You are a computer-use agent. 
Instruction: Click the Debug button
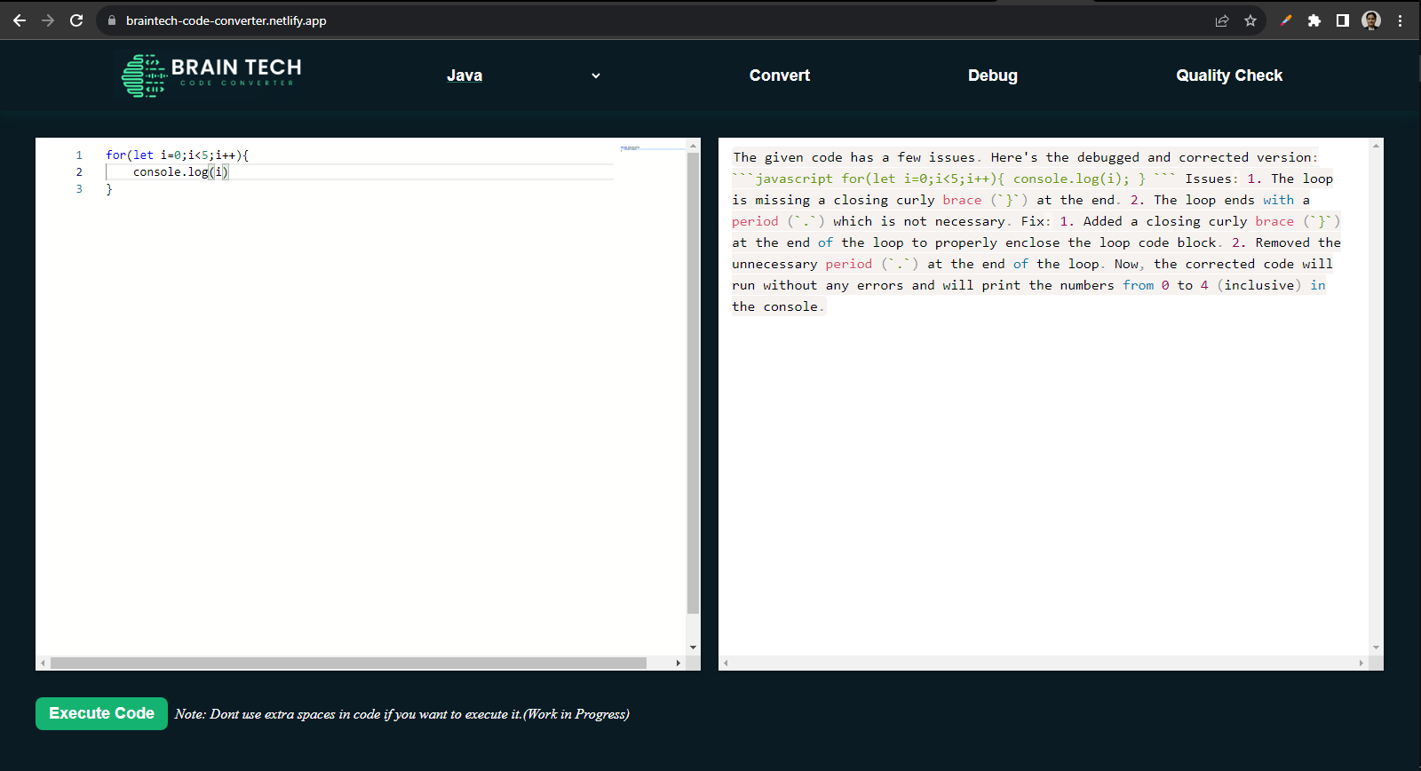coord(993,76)
